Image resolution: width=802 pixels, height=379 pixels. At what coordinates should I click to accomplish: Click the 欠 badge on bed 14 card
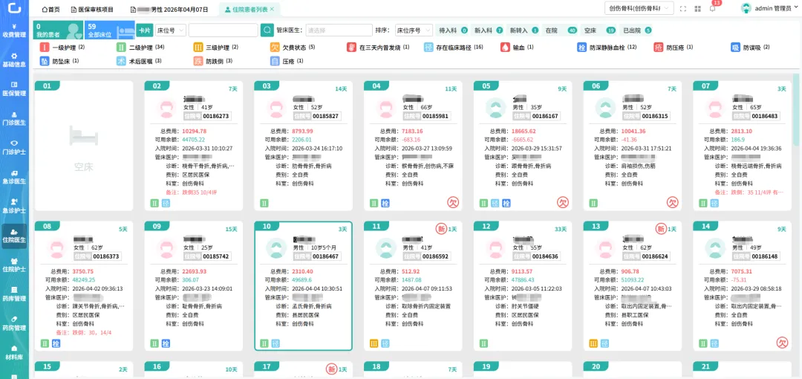point(781,342)
